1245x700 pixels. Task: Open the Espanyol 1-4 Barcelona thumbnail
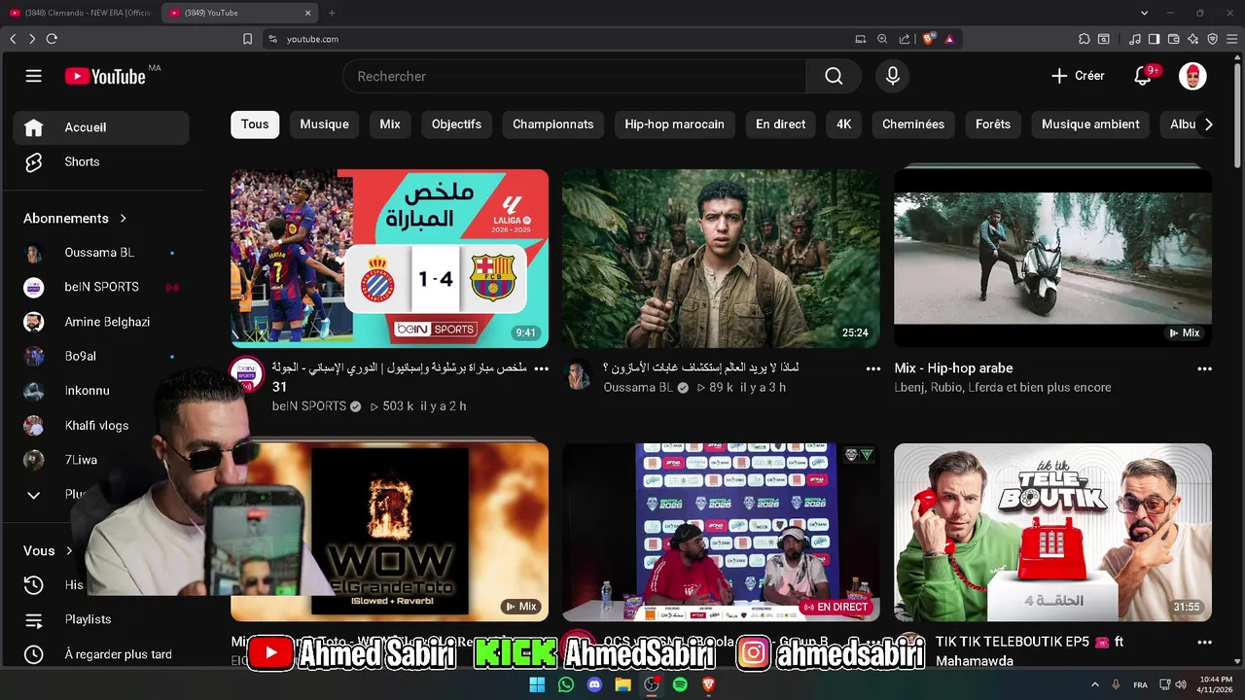389,259
